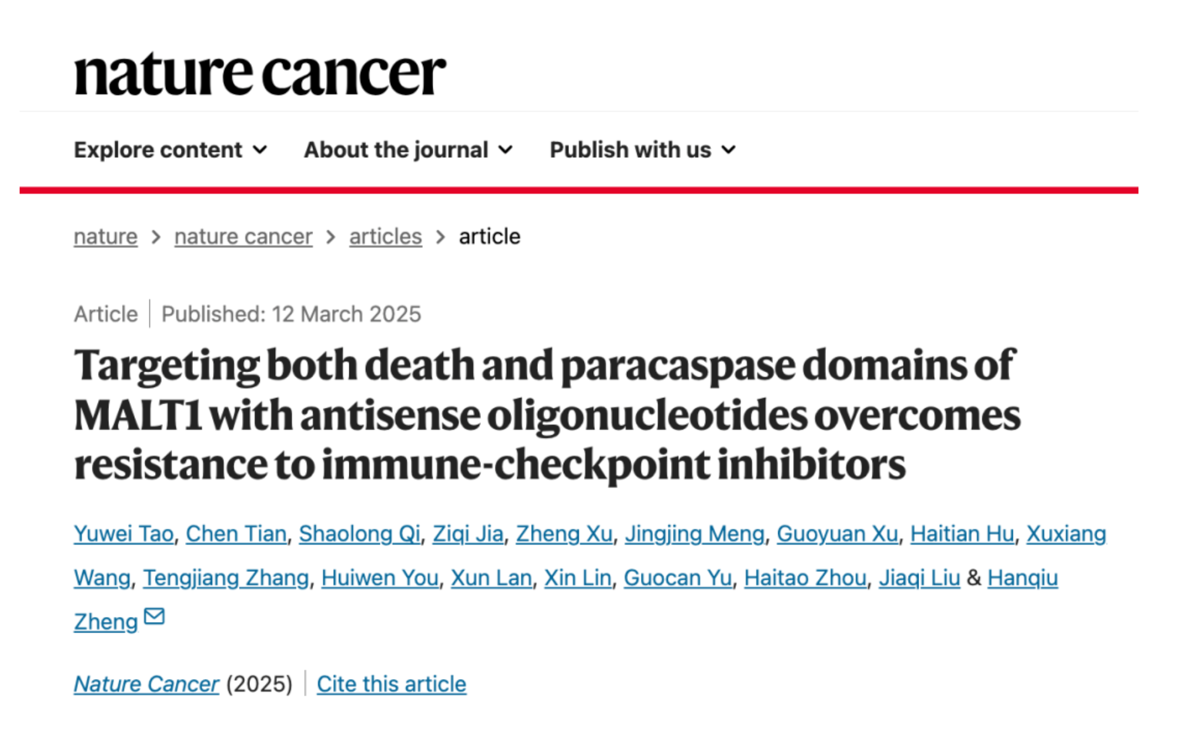1193x750 pixels.
Task: View author Yuwei Tao's details
Action: tap(124, 534)
